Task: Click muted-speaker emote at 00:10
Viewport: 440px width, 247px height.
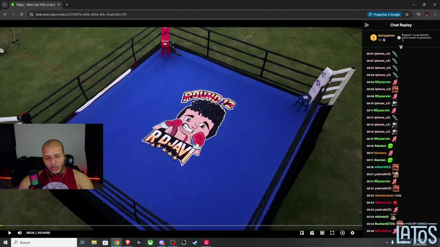Action: pyautogui.click(x=395, y=103)
